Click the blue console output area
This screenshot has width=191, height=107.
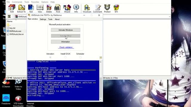[63, 81]
